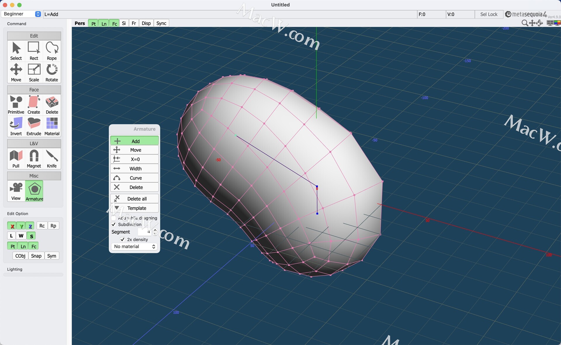Toggle Si display in viewport toolbar
The width and height of the screenshot is (561, 345).
[x=124, y=23]
